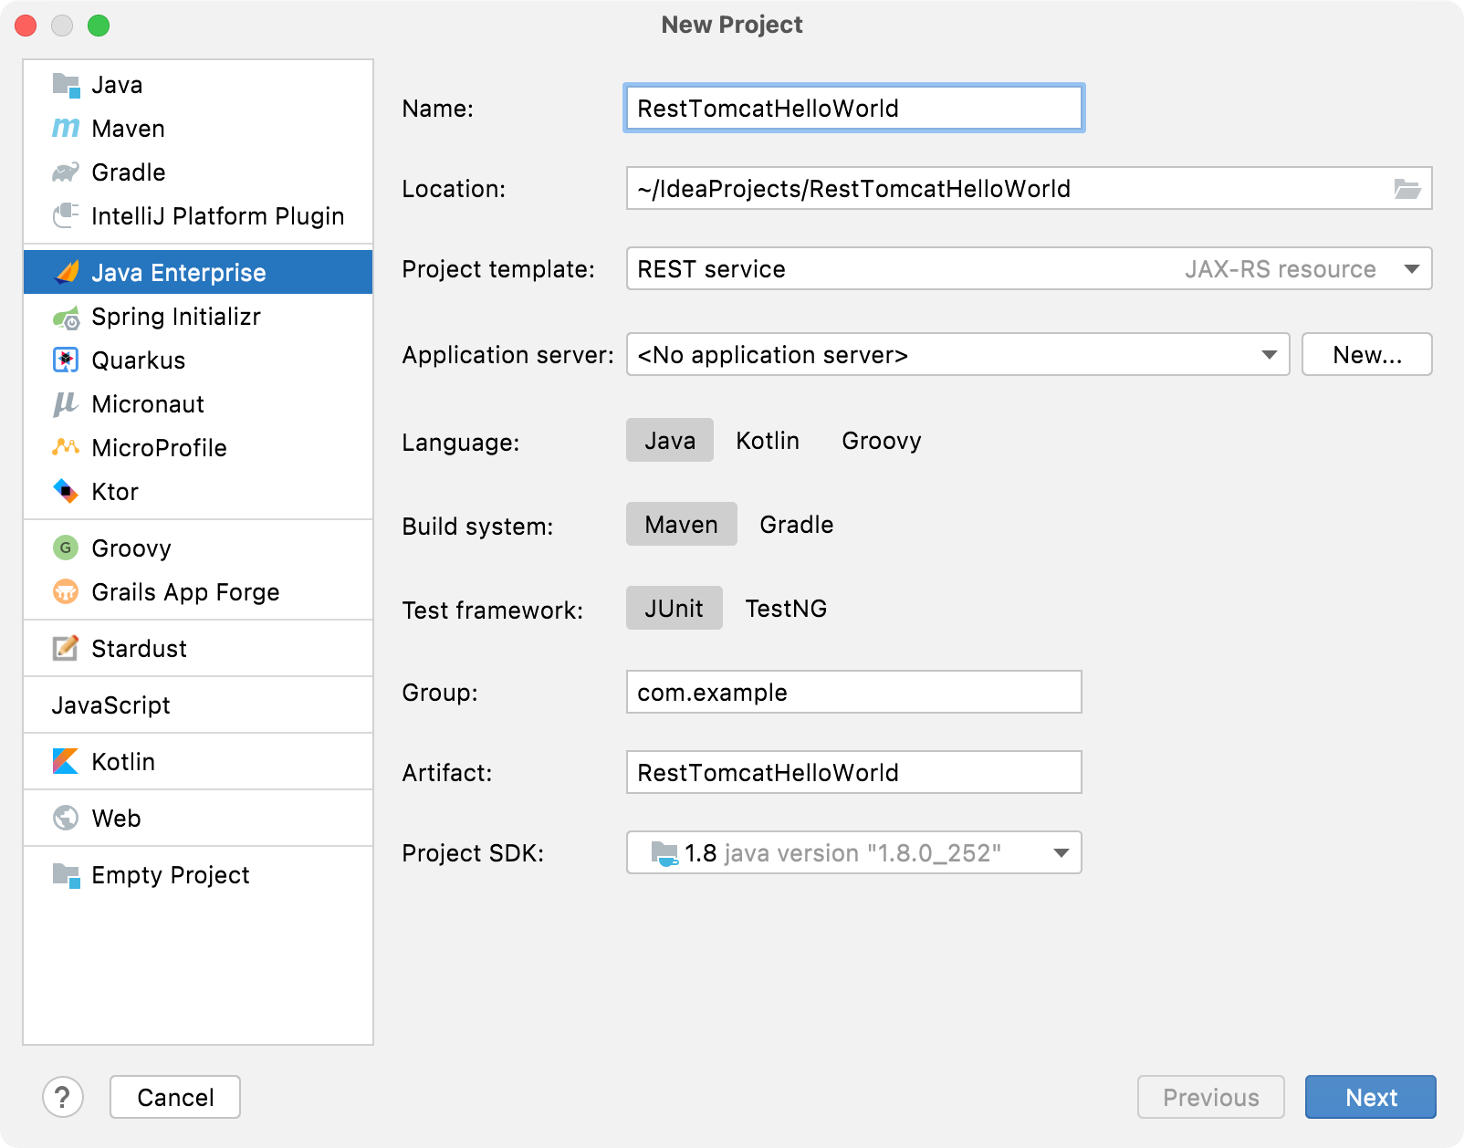Click inside the Group input field
The width and height of the screenshot is (1464, 1148).
tap(853, 692)
